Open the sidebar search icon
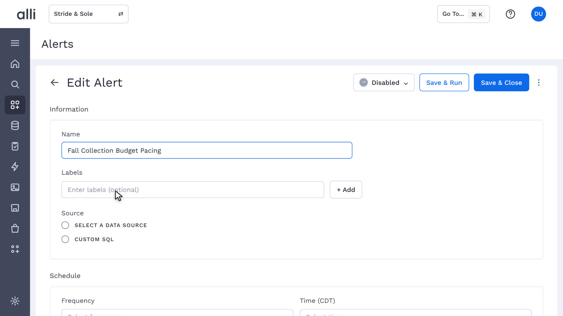This screenshot has width=563, height=316. click(x=15, y=85)
